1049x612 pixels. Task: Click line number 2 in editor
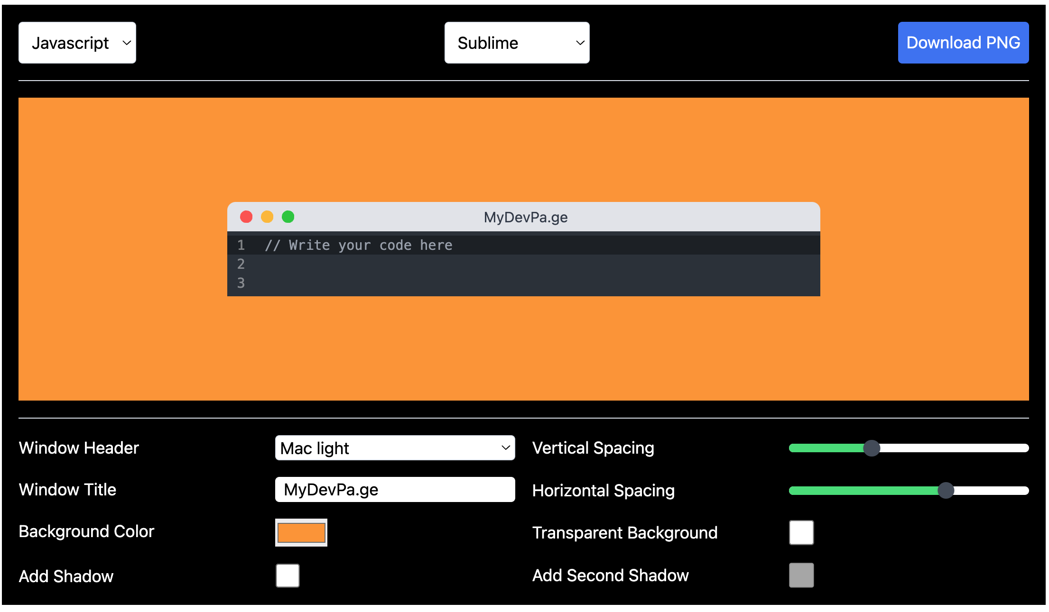[x=241, y=264]
